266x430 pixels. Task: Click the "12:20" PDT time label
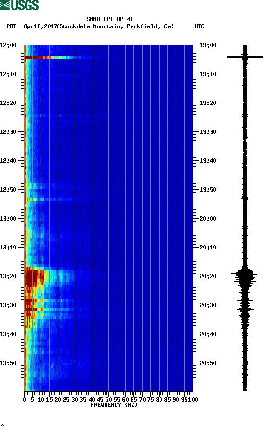(8, 103)
